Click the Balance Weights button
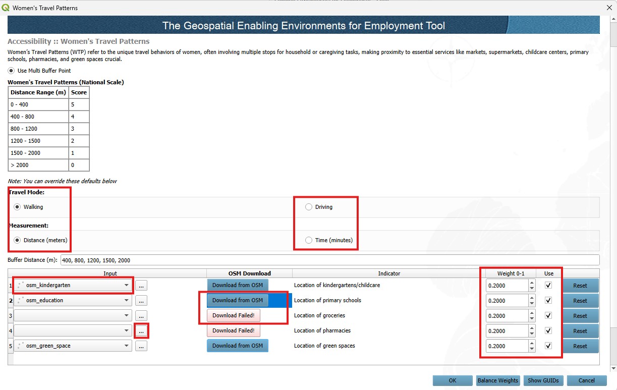617x390 pixels. pyautogui.click(x=498, y=380)
